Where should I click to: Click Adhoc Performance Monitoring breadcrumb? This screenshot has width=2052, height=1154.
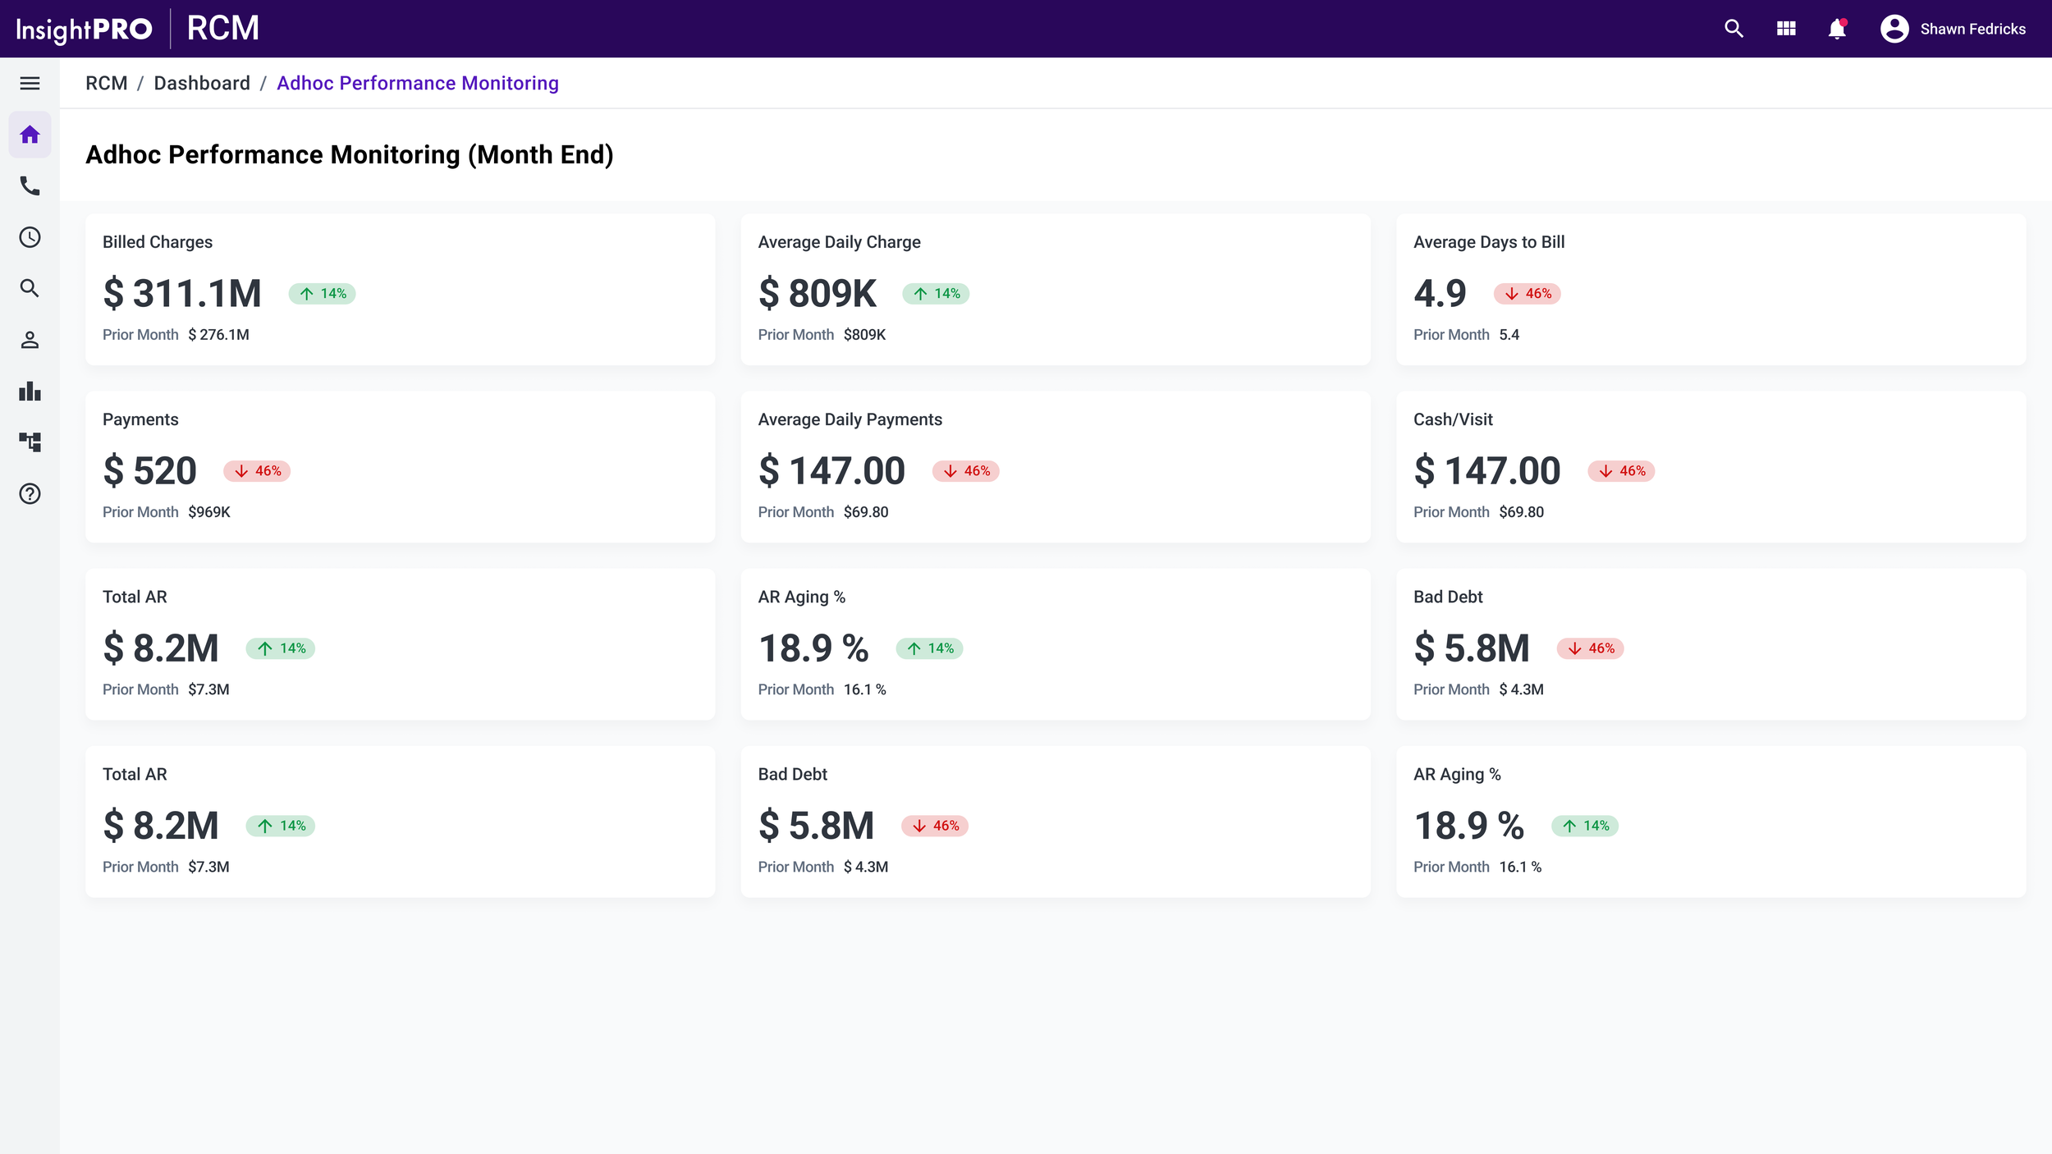(x=417, y=83)
